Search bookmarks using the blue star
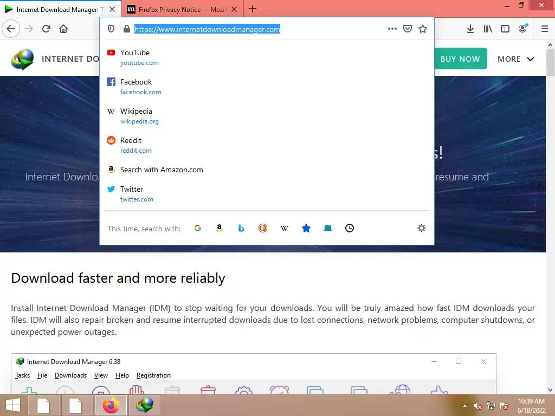 point(306,228)
